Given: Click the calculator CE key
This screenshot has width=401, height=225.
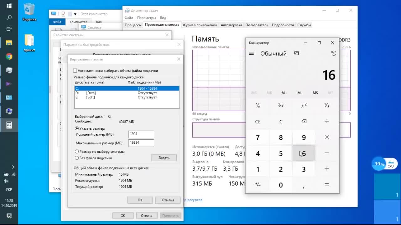Looking at the screenshot, I should 258,122.
